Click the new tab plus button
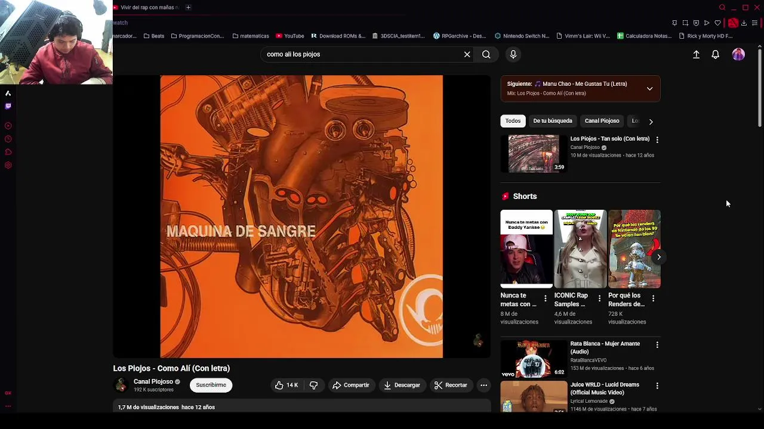This screenshot has height=429, width=764. [x=188, y=7]
